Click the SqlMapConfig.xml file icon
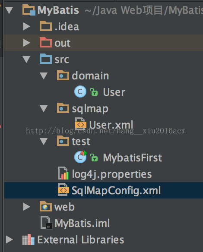Image resolution: width=203 pixels, height=252 pixels. (x=63, y=189)
